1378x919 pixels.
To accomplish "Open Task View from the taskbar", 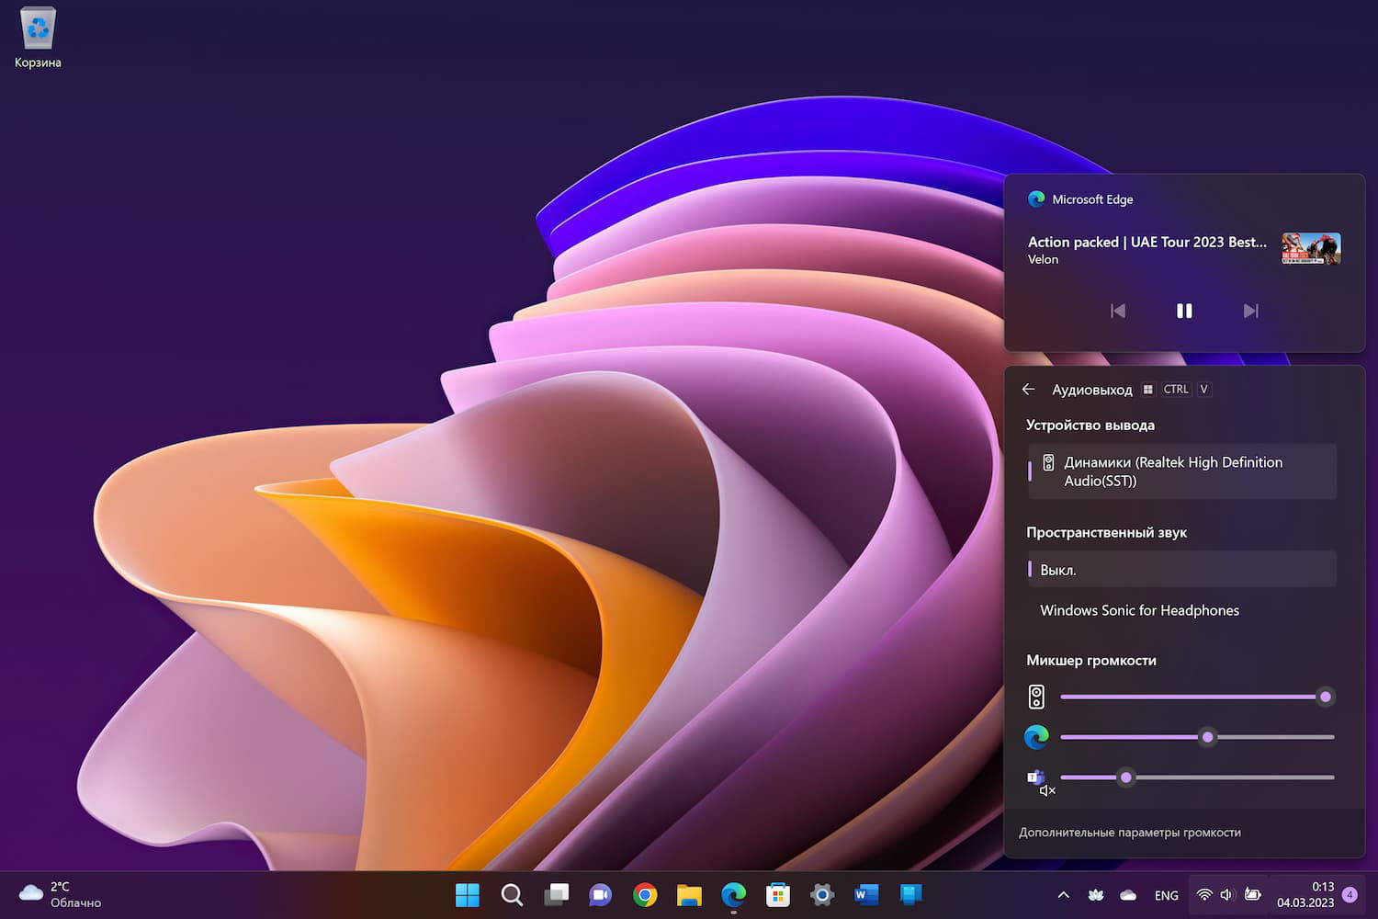I will click(x=556, y=894).
